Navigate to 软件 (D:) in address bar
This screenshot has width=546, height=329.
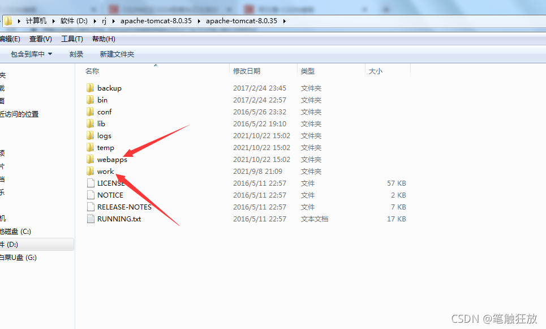[x=74, y=21]
